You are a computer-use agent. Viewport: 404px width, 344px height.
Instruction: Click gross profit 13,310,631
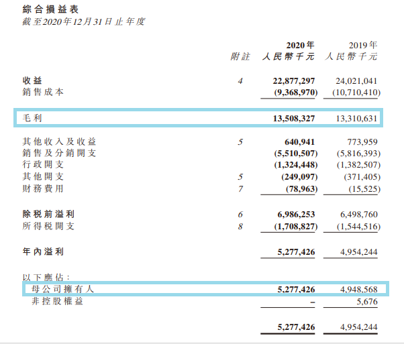tap(356, 119)
